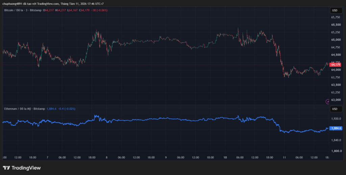Click the Bitcoin change −38 (−0.06%)

pyautogui.click(x=99, y=10)
